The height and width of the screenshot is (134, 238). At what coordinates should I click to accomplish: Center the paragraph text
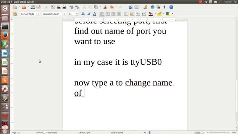[107, 14]
